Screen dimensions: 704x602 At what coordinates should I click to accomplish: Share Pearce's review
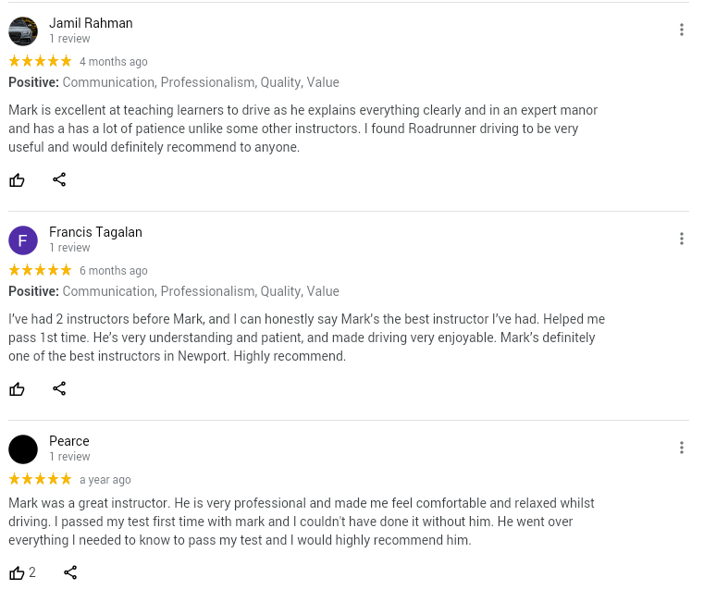coord(70,572)
